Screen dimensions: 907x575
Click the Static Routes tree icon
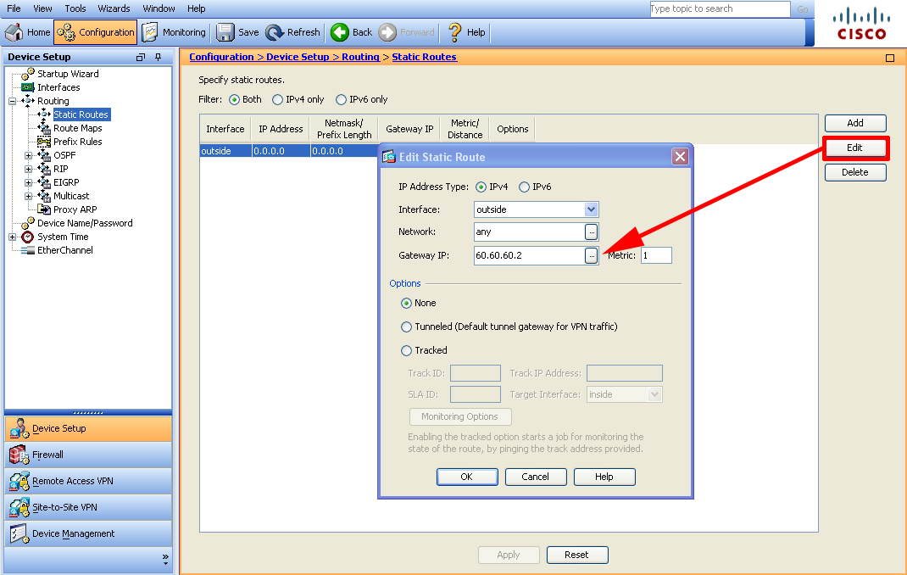tap(44, 114)
